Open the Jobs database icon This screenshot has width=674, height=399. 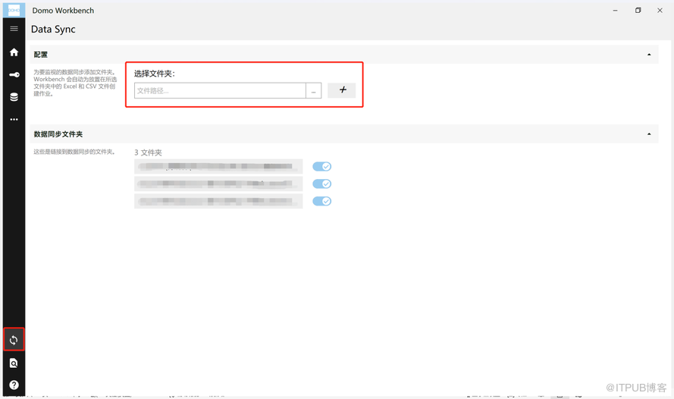tap(14, 97)
